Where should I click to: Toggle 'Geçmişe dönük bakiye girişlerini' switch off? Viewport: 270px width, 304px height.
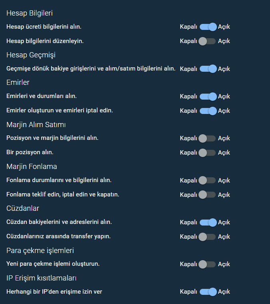208,69
